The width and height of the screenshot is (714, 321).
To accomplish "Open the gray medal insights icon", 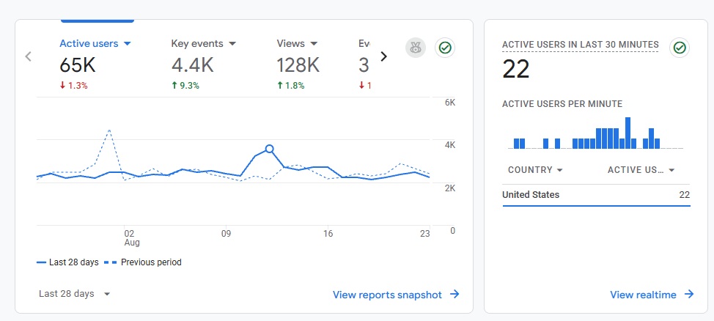I will (x=416, y=48).
